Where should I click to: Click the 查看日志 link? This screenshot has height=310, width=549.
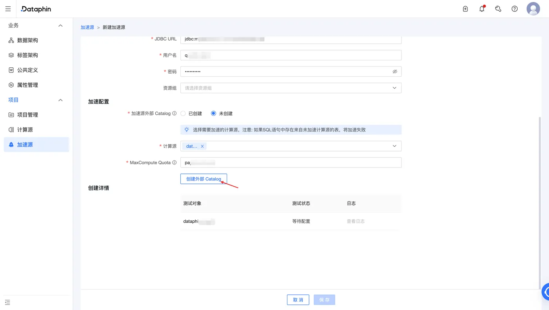[x=356, y=221]
